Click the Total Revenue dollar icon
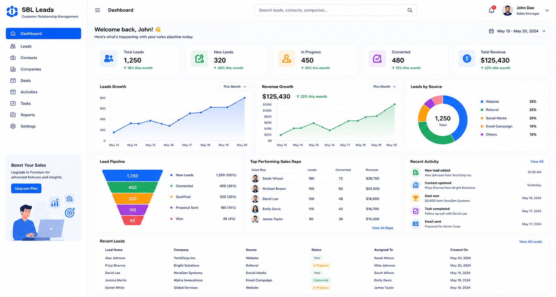Screen dimensions: 556x297 pyautogui.click(x=467, y=59)
